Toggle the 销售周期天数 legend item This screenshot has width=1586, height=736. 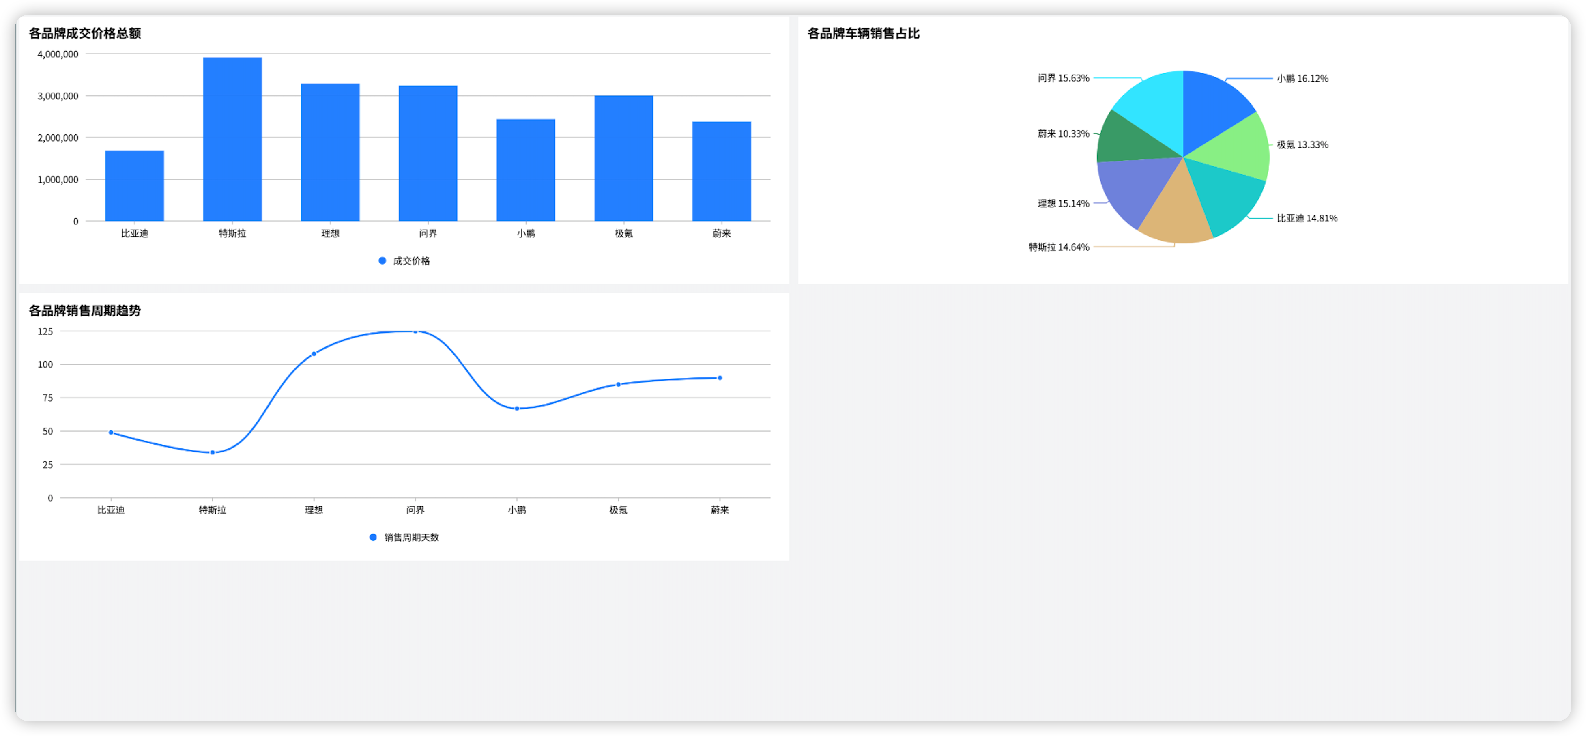(404, 538)
